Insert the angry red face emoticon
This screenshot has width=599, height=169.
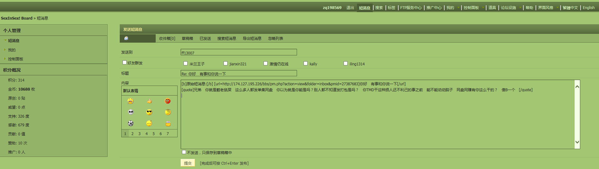point(168,101)
